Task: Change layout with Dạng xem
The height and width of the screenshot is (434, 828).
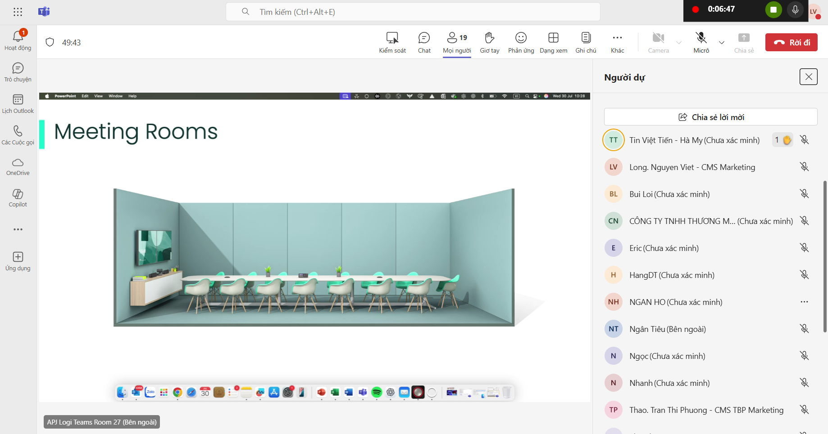Action: pyautogui.click(x=553, y=43)
